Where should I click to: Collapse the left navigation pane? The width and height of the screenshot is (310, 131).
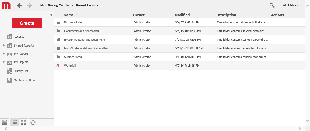point(51,15)
